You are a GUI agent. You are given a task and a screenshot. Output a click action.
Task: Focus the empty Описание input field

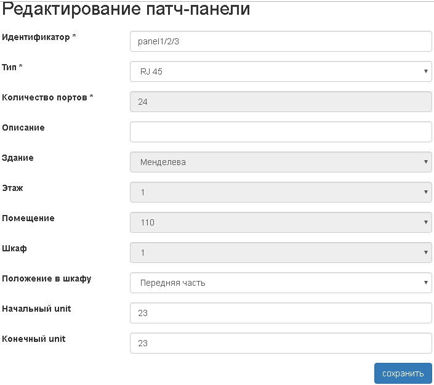281,132
